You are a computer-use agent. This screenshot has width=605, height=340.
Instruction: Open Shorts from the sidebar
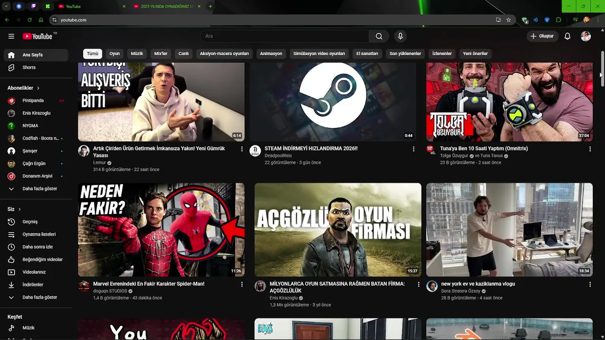36,68
